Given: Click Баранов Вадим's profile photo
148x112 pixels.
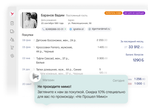Looking at the screenshot, I should (x=29, y=20).
